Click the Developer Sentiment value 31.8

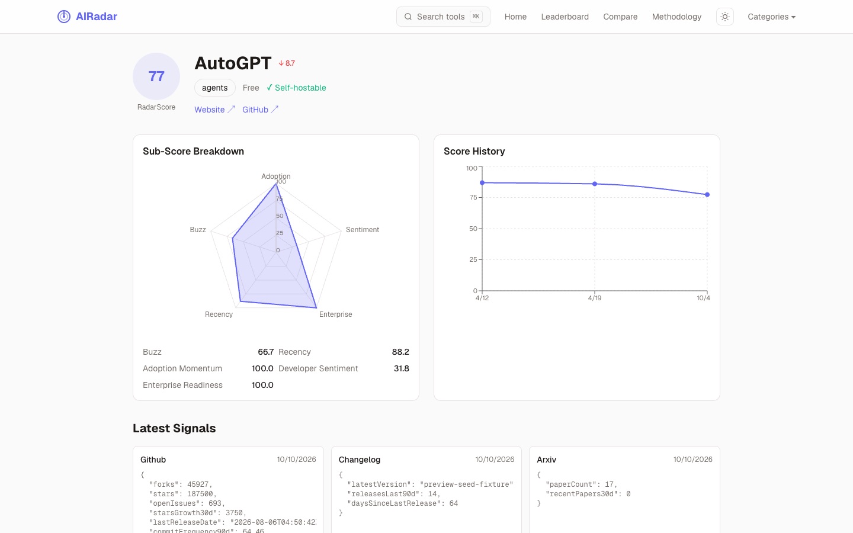402,368
